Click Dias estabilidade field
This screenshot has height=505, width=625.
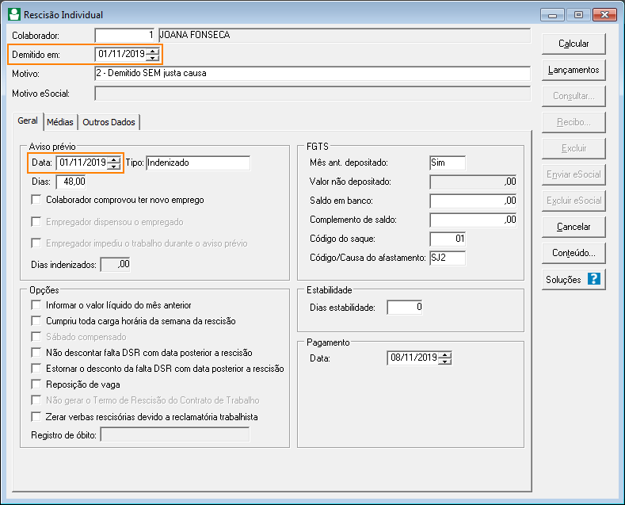click(x=405, y=307)
